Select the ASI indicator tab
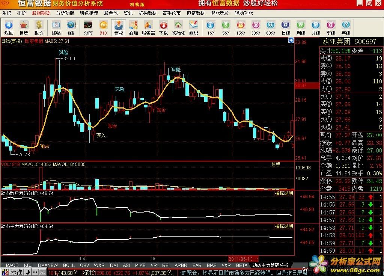 click(x=126, y=265)
